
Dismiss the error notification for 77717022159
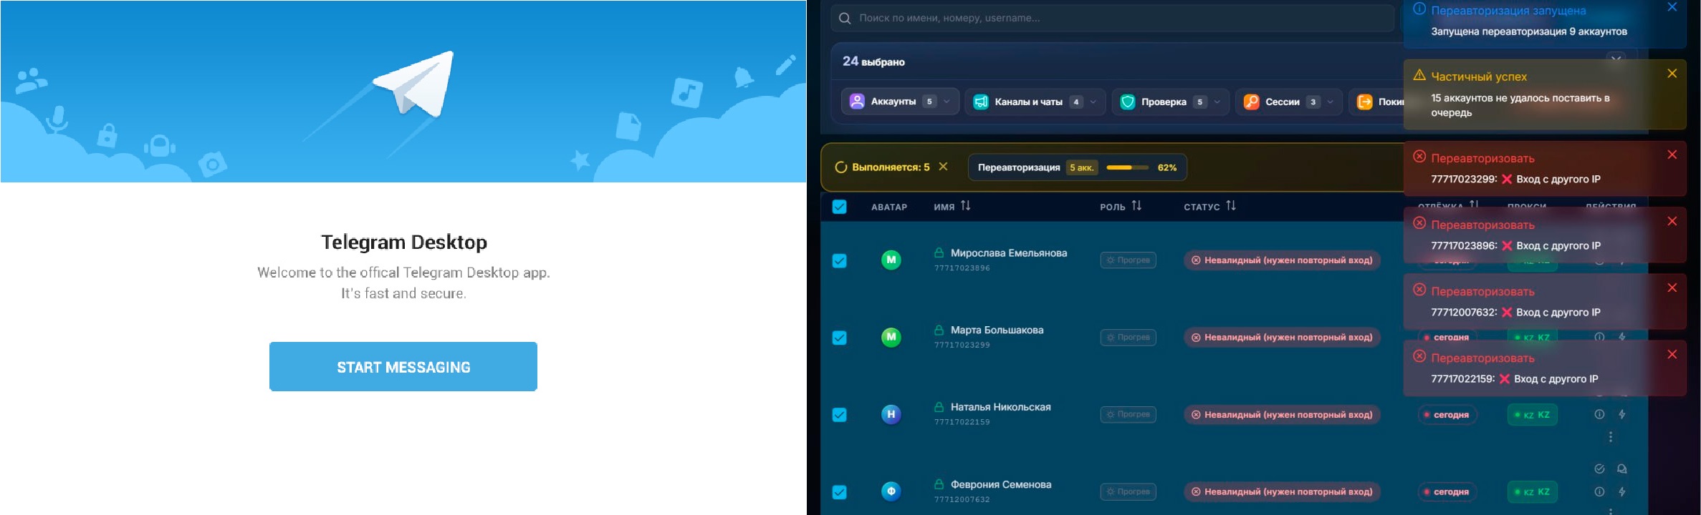1672,355
